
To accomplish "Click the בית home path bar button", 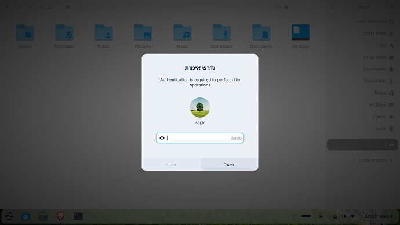I will pyautogui.click(x=282, y=7).
